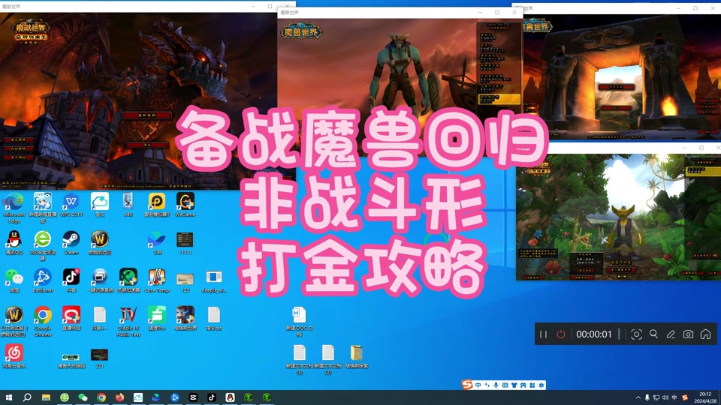
Task: Launch Steam from the desktop
Action: (71, 243)
